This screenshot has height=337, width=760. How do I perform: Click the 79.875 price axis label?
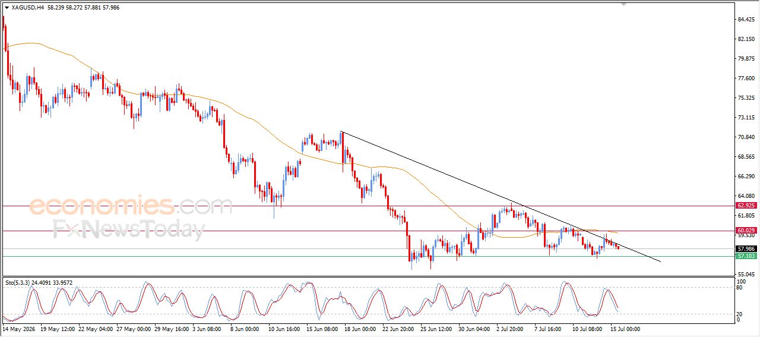coord(746,59)
